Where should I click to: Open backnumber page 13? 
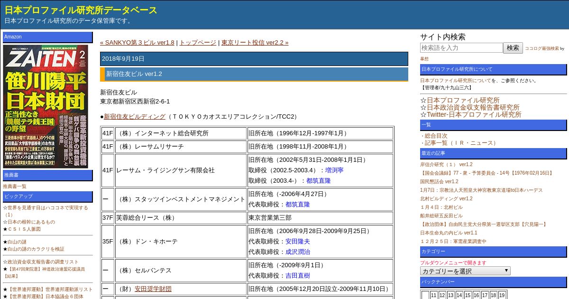pyautogui.click(x=450, y=295)
